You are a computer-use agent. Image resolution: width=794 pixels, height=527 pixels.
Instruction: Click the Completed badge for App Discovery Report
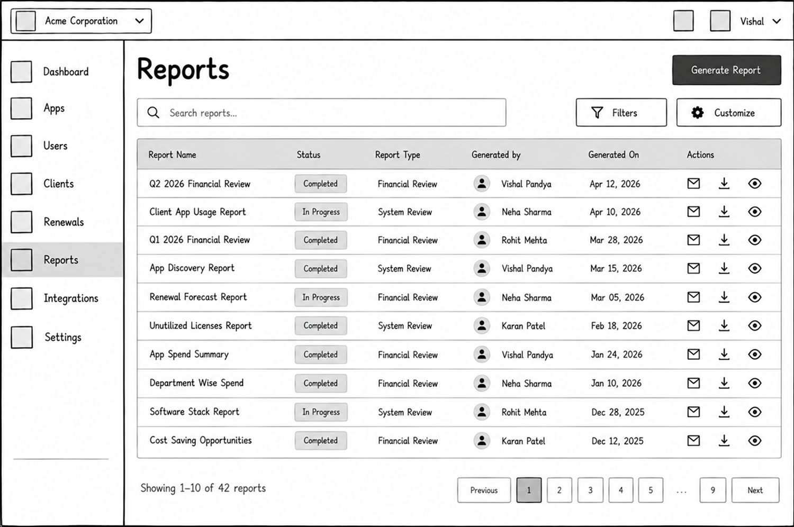coord(321,268)
